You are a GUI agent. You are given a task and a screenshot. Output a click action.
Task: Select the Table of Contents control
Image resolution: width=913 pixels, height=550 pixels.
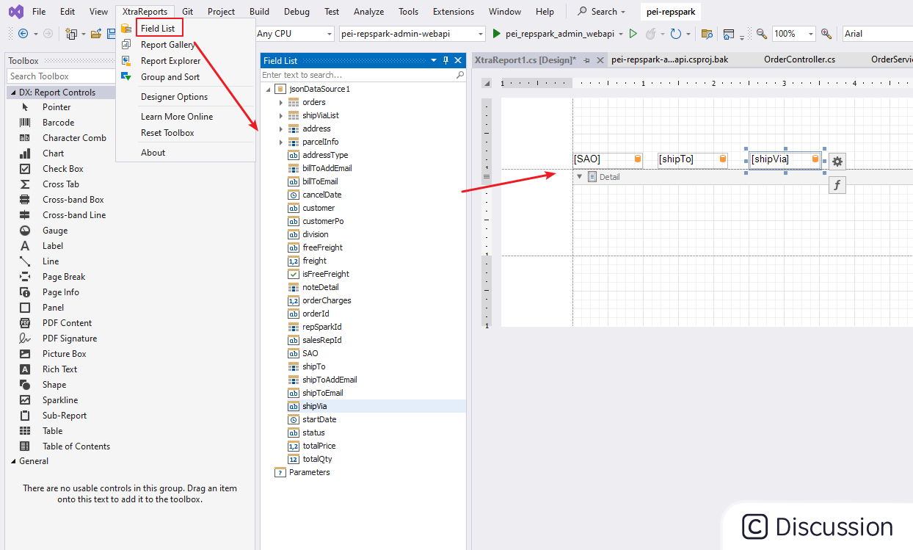click(x=76, y=446)
